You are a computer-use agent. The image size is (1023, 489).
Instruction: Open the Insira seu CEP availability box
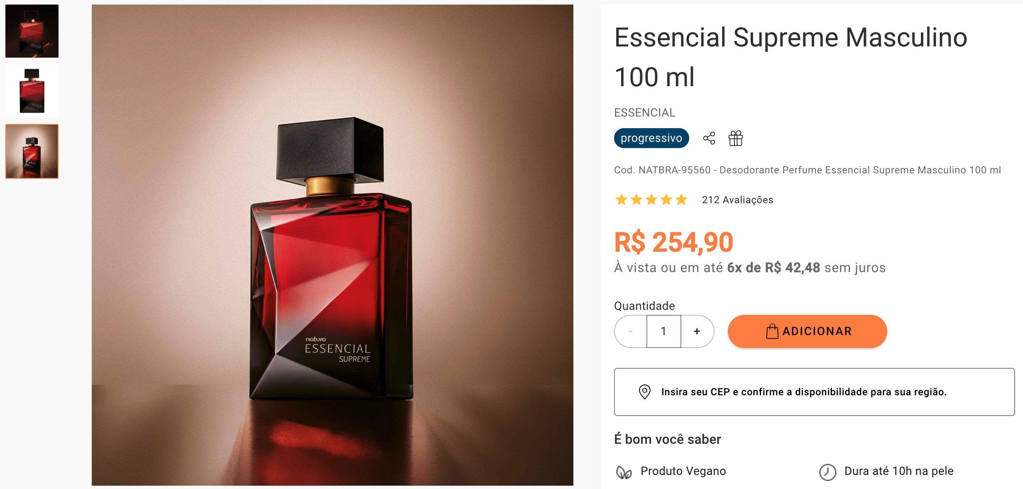pos(814,392)
